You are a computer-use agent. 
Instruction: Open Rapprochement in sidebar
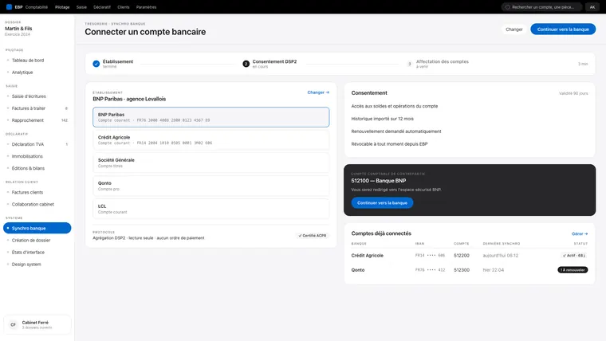coord(37,120)
